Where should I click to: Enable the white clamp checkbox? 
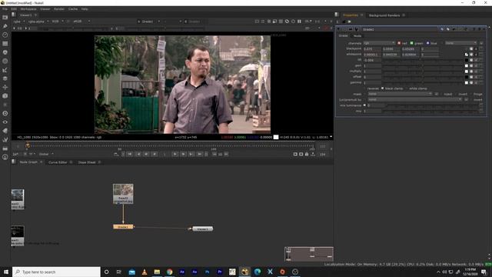(x=407, y=88)
